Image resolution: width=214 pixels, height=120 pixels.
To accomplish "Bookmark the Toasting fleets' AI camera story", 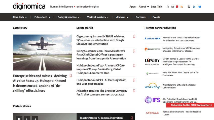I will 132,118.
